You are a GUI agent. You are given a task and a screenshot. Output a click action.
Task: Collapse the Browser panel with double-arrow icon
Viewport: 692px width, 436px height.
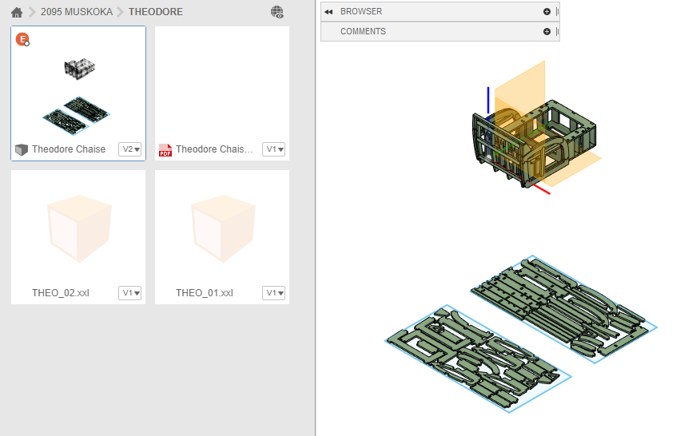(328, 12)
